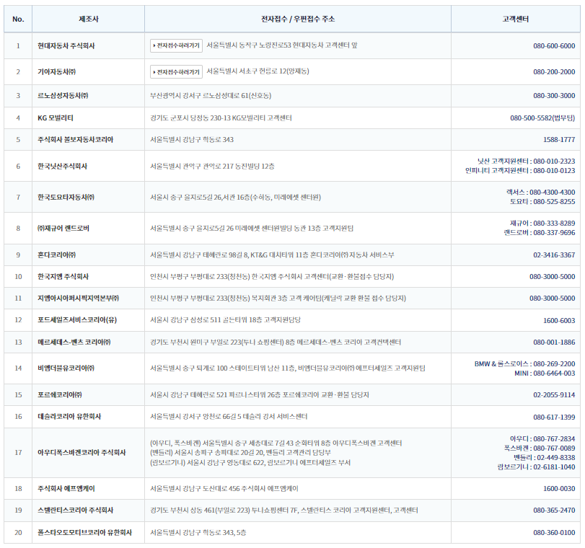Select phone number 02-3416-3367

point(554,255)
